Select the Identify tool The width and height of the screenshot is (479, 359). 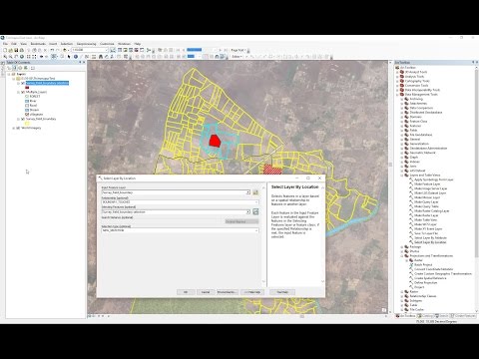(x=76, y=57)
